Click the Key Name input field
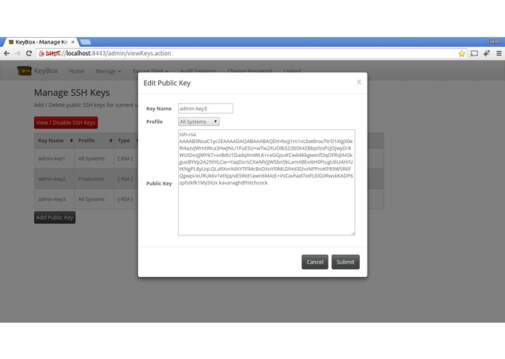 (x=206, y=108)
